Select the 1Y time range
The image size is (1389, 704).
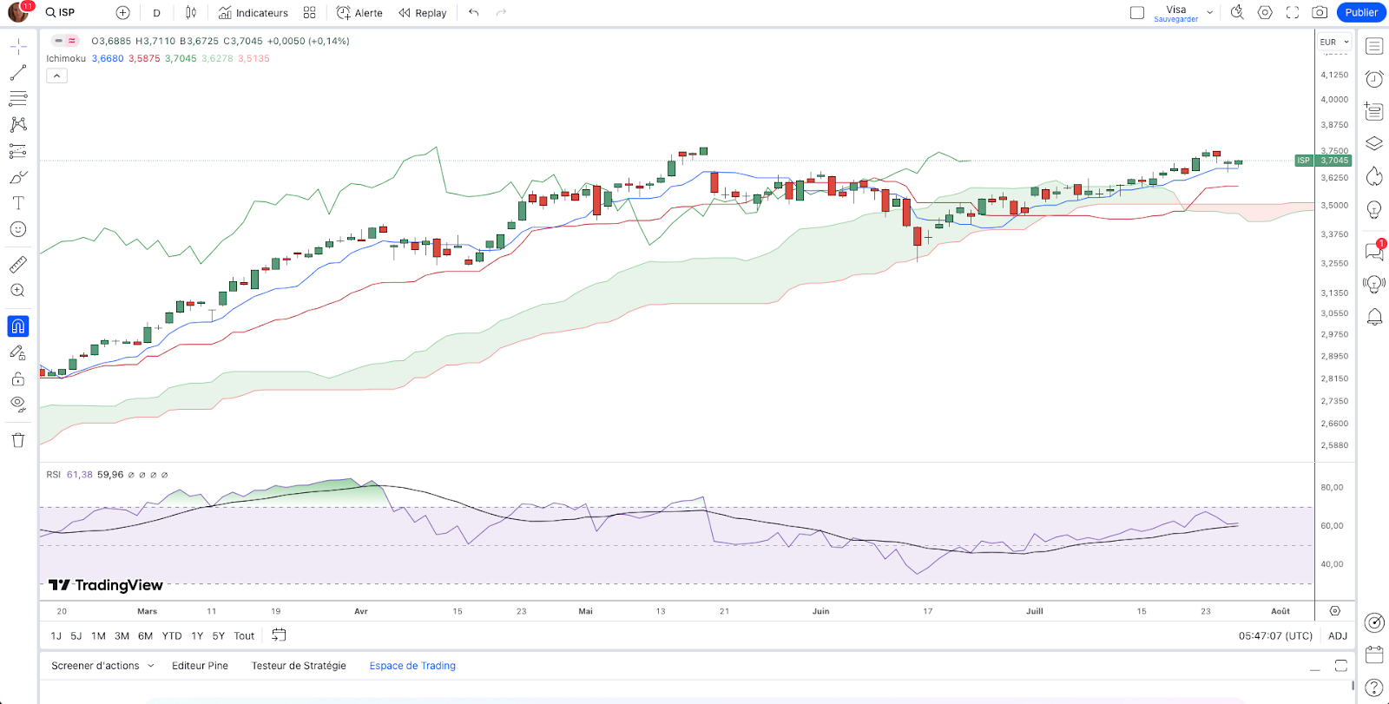point(197,635)
